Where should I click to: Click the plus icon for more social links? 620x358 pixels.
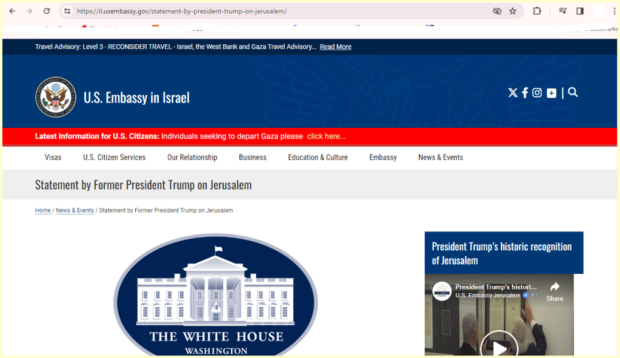coord(551,93)
